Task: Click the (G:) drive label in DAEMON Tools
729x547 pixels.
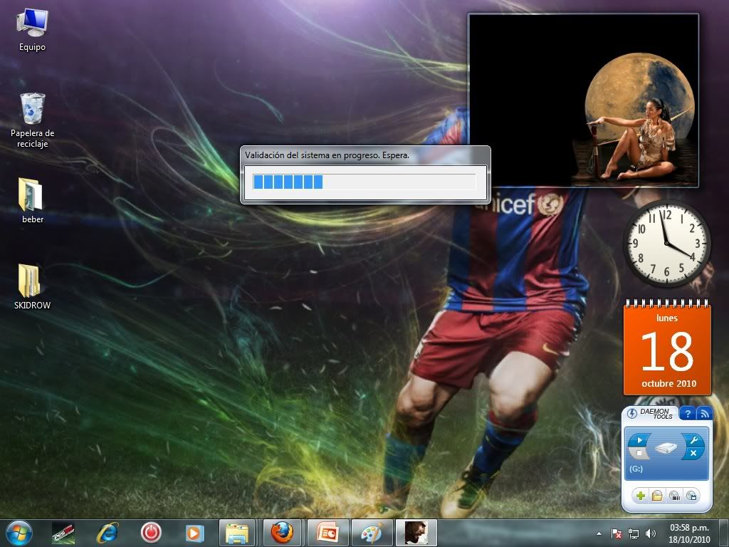Action: click(x=636, y=469)
